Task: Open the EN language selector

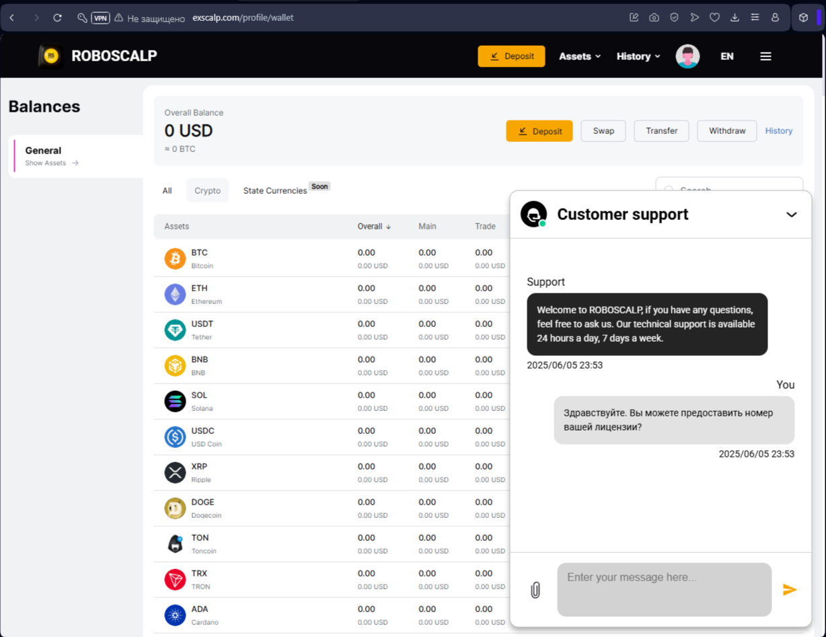Action: click(x=727, y=57)
